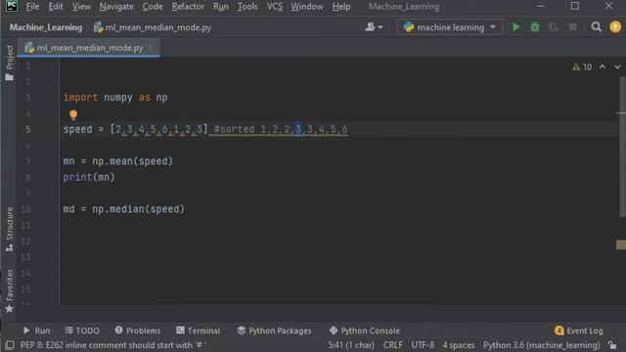Click the 5:41 cursor position indicator
Viewport: 626px width, 352px height.
coord(351,345)
